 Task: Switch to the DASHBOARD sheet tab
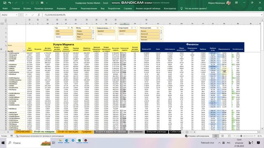coord(23,132)
